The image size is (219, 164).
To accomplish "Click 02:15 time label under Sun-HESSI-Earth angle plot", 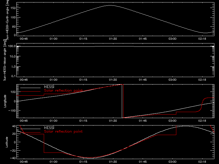I will pos(202,39).
